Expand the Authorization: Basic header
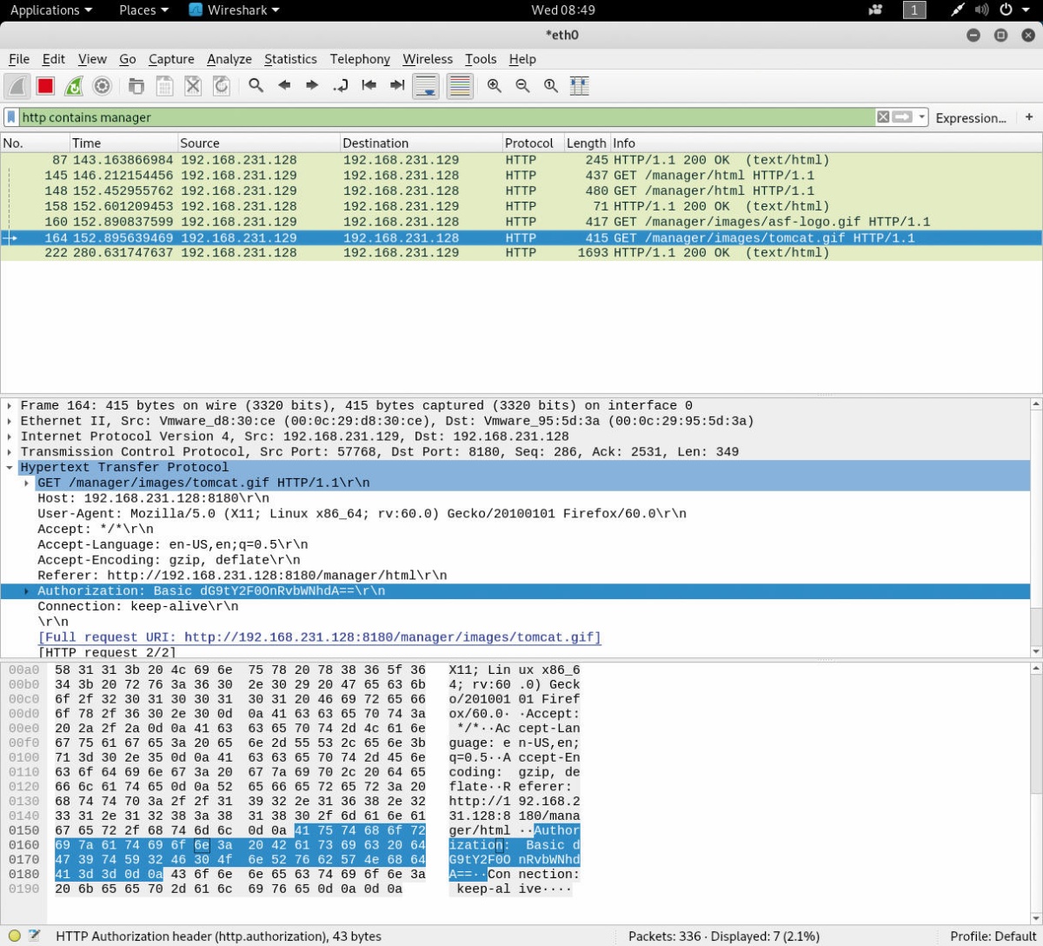The width and height of the screenshot is (1043, 946). (27, 591)
